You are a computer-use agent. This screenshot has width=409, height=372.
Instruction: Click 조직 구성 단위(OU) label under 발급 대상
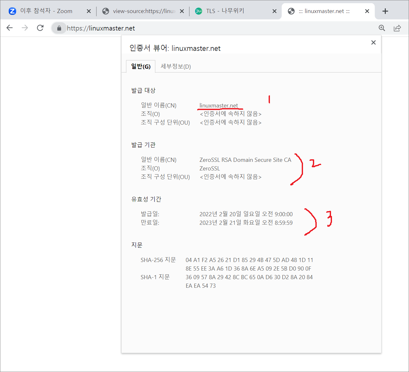[x=165, y=122]
